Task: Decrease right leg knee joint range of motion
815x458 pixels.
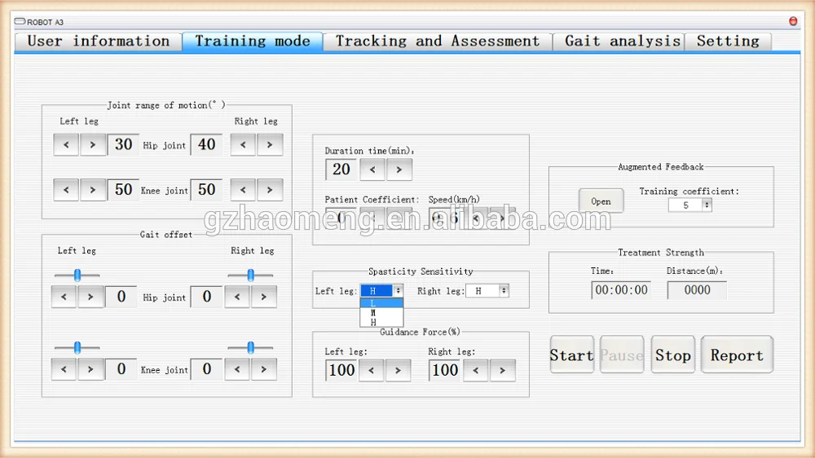Action: 243,190
